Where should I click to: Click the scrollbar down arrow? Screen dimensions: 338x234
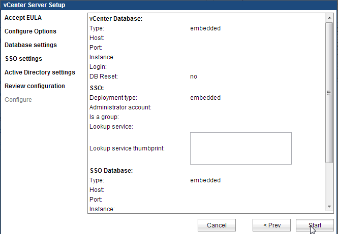tap(329, 207)
